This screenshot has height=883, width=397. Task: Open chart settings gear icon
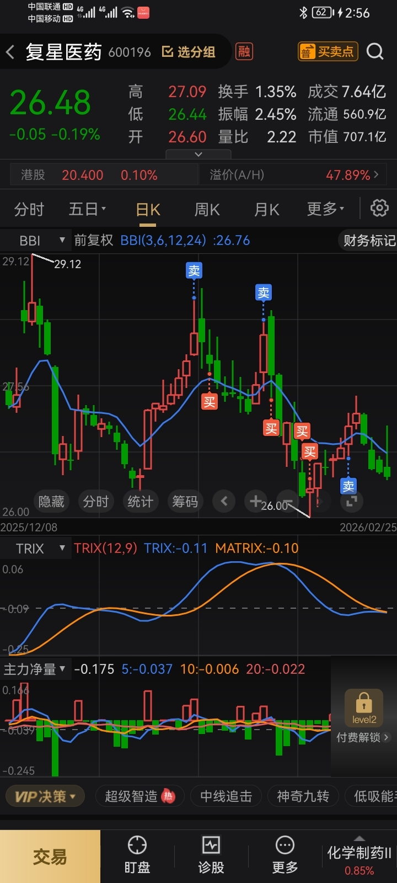(x=379, y=209)
